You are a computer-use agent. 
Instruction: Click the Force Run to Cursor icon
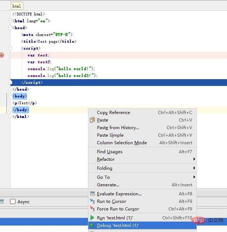click(92, 209)
